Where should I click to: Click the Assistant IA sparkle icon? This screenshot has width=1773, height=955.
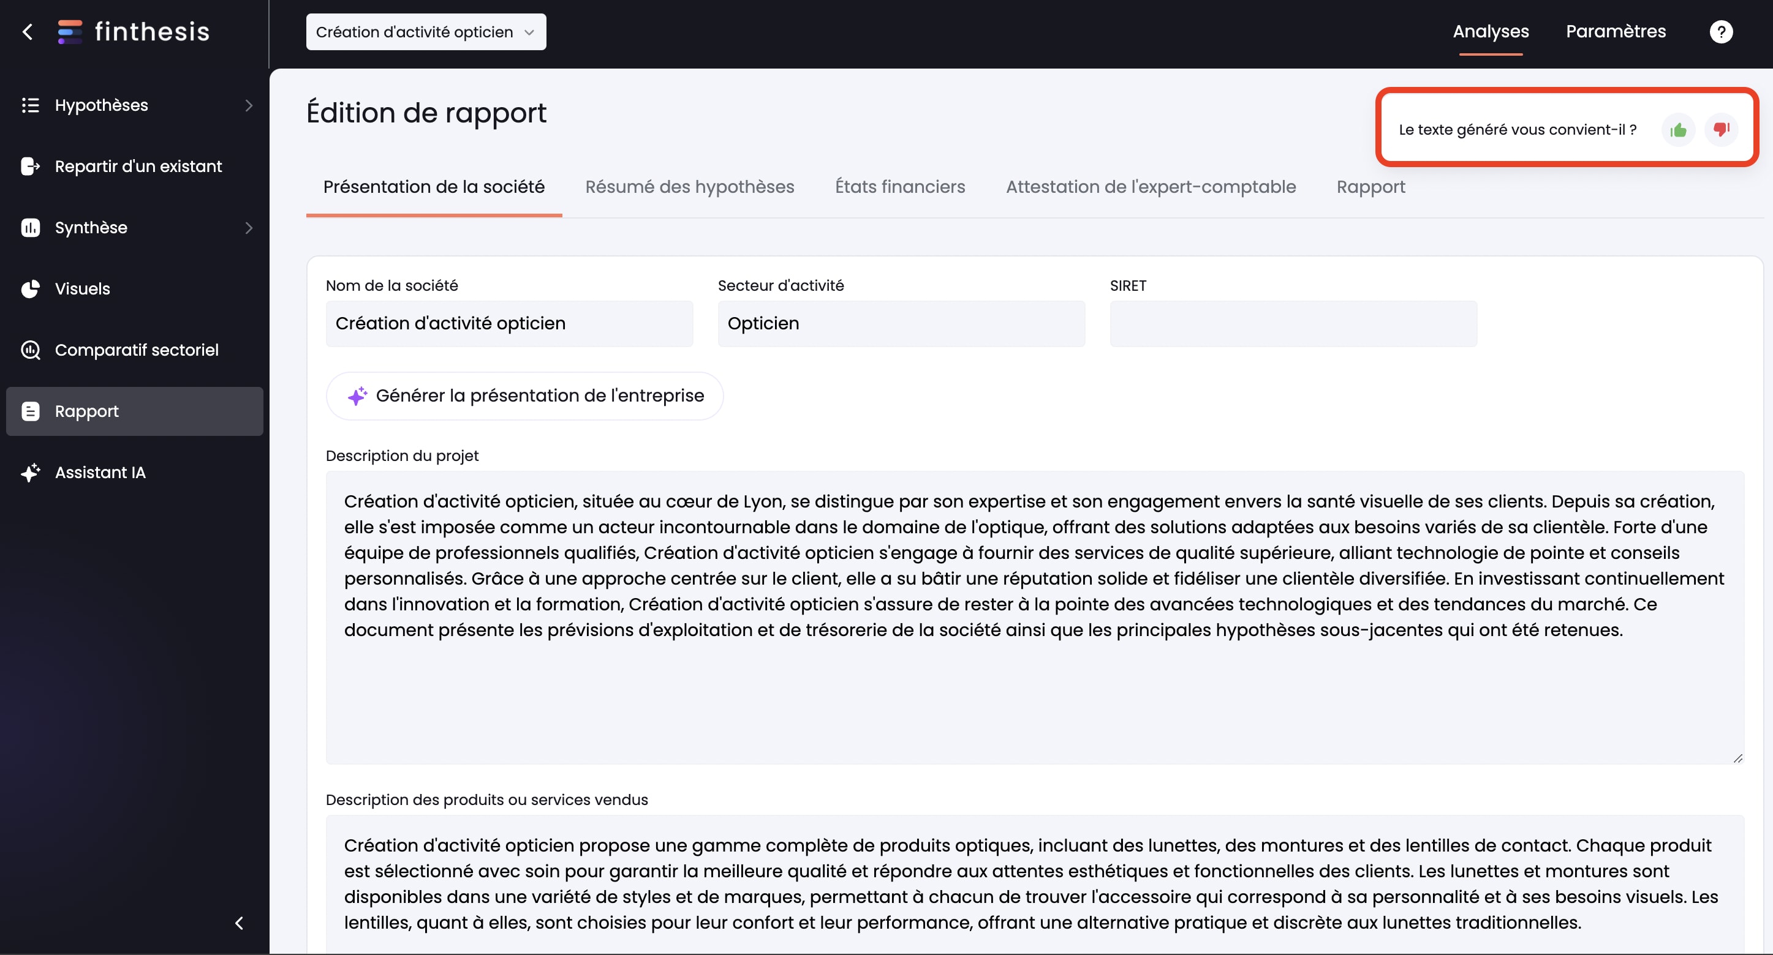30,473
